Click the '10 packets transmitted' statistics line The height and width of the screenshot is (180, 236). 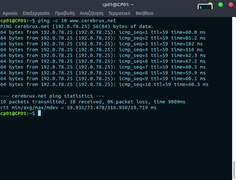(x=93, y=102)
